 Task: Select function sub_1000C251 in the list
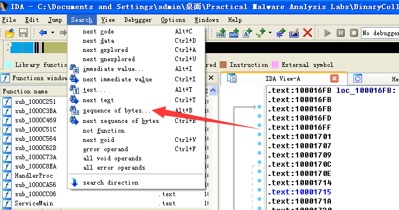pyautogui.click(x=35, y=102)
